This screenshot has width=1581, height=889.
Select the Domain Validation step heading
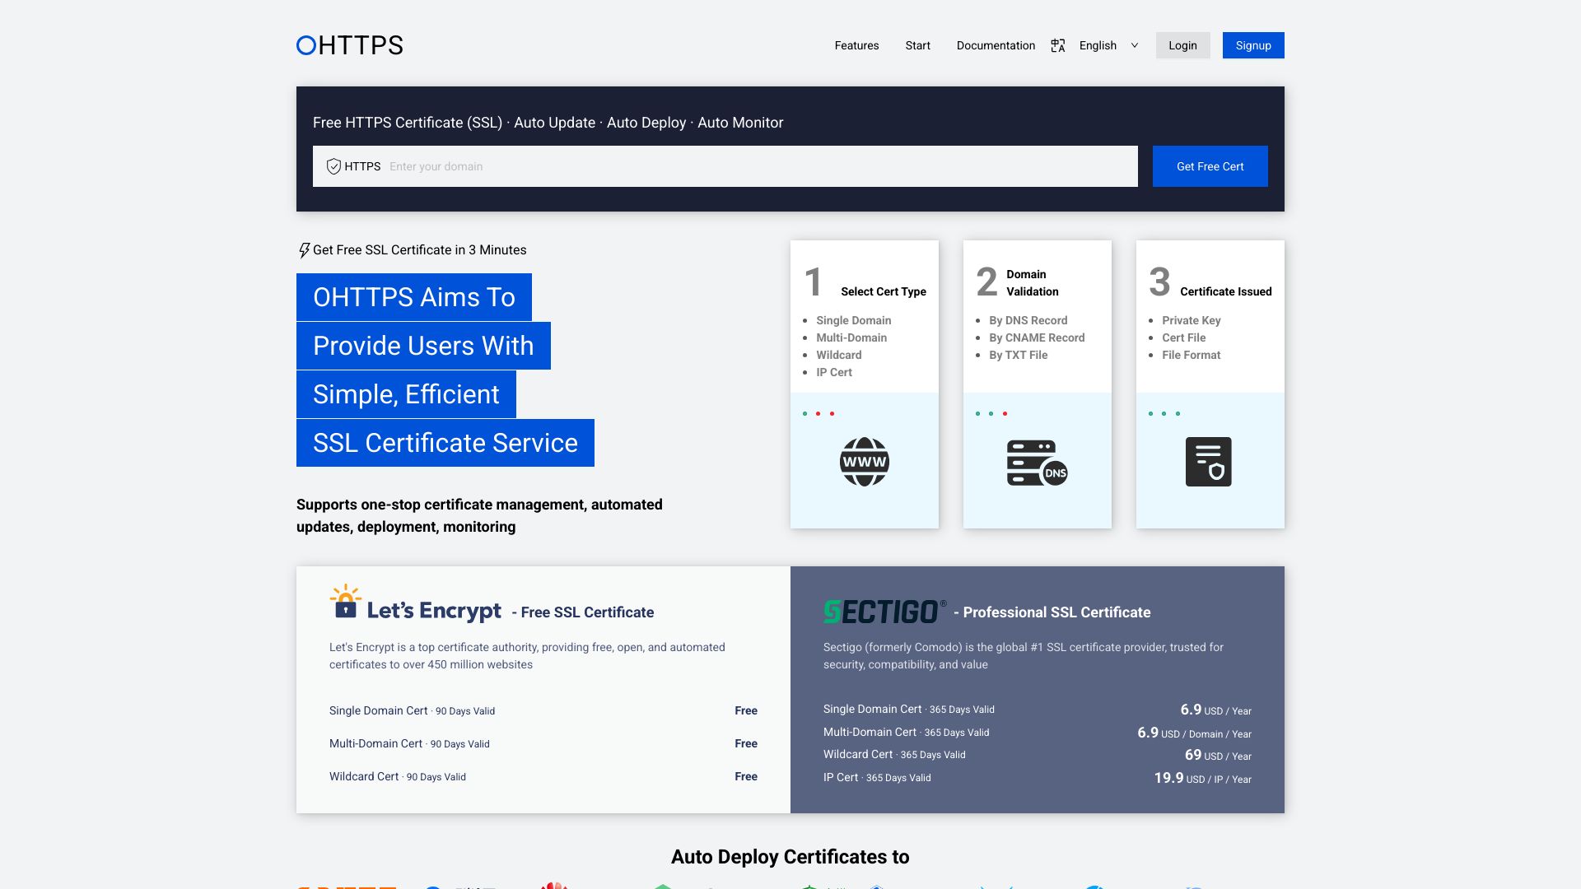(x=1032, y=282)
